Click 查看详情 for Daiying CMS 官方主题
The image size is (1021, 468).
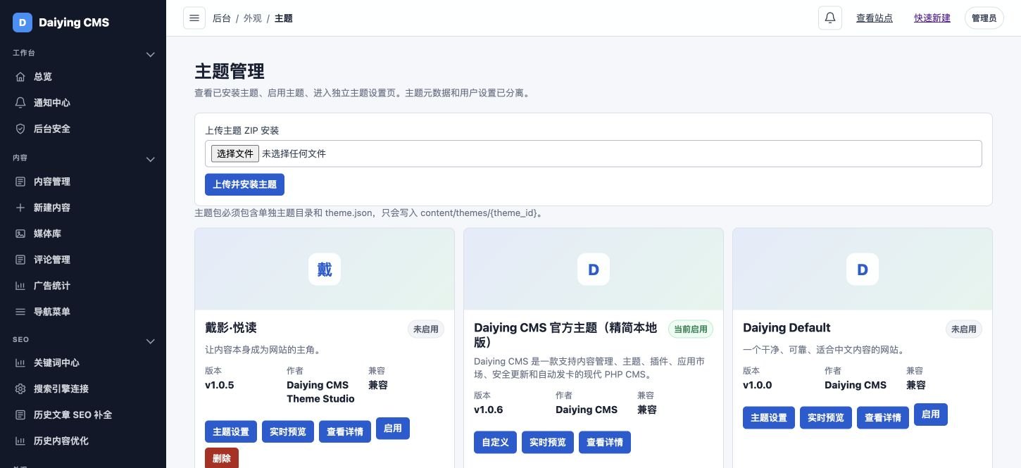[x=605, y=443]
